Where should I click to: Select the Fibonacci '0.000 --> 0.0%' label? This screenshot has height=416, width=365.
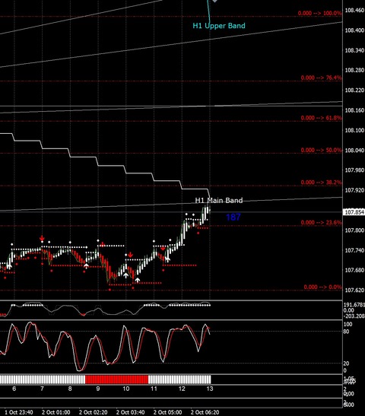(x=323, y=287)
